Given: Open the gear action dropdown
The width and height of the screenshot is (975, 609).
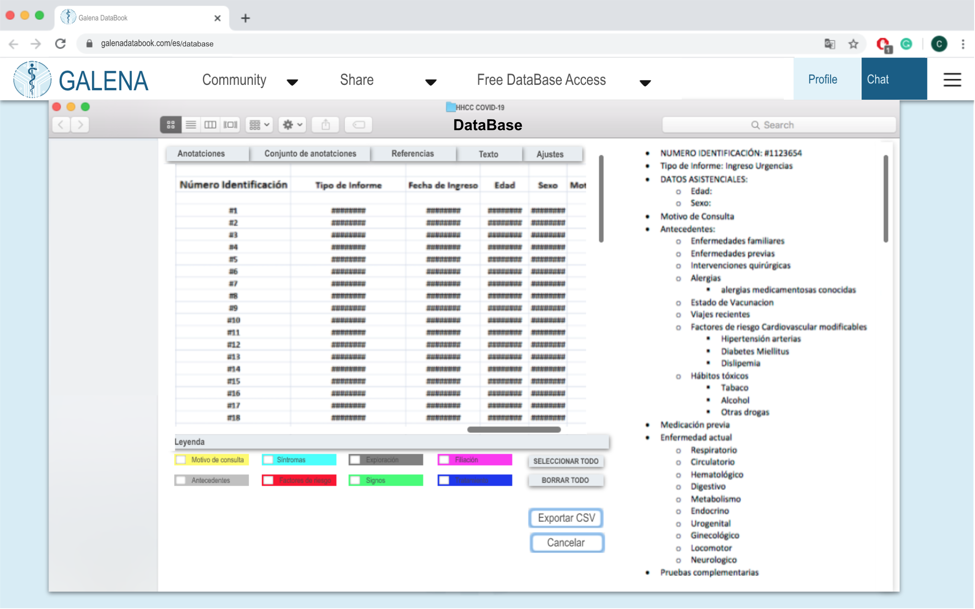Looking at the screenshot, I should click(292, 125).
